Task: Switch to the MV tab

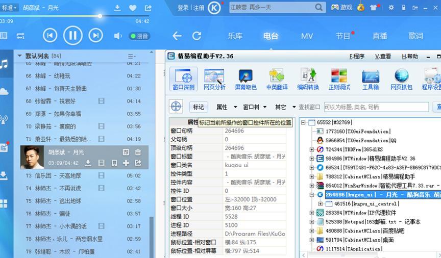Action: tap(307, 36)
